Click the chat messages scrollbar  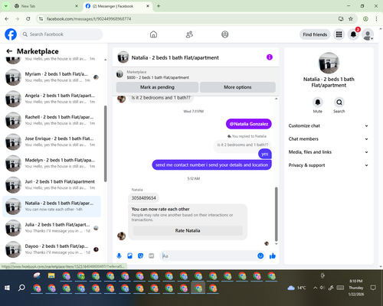(276, 214)
